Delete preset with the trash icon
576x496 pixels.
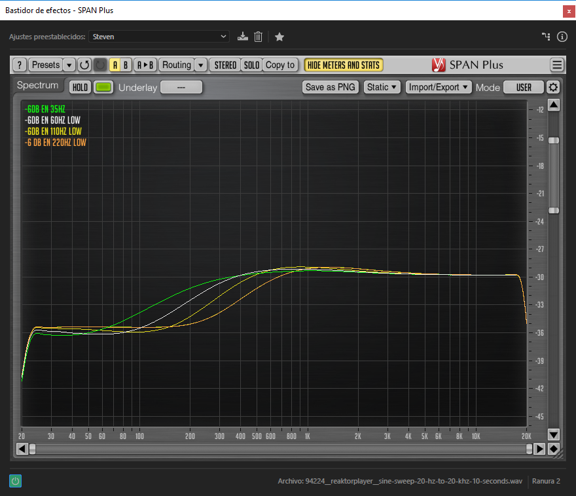[x=259, y=37]
